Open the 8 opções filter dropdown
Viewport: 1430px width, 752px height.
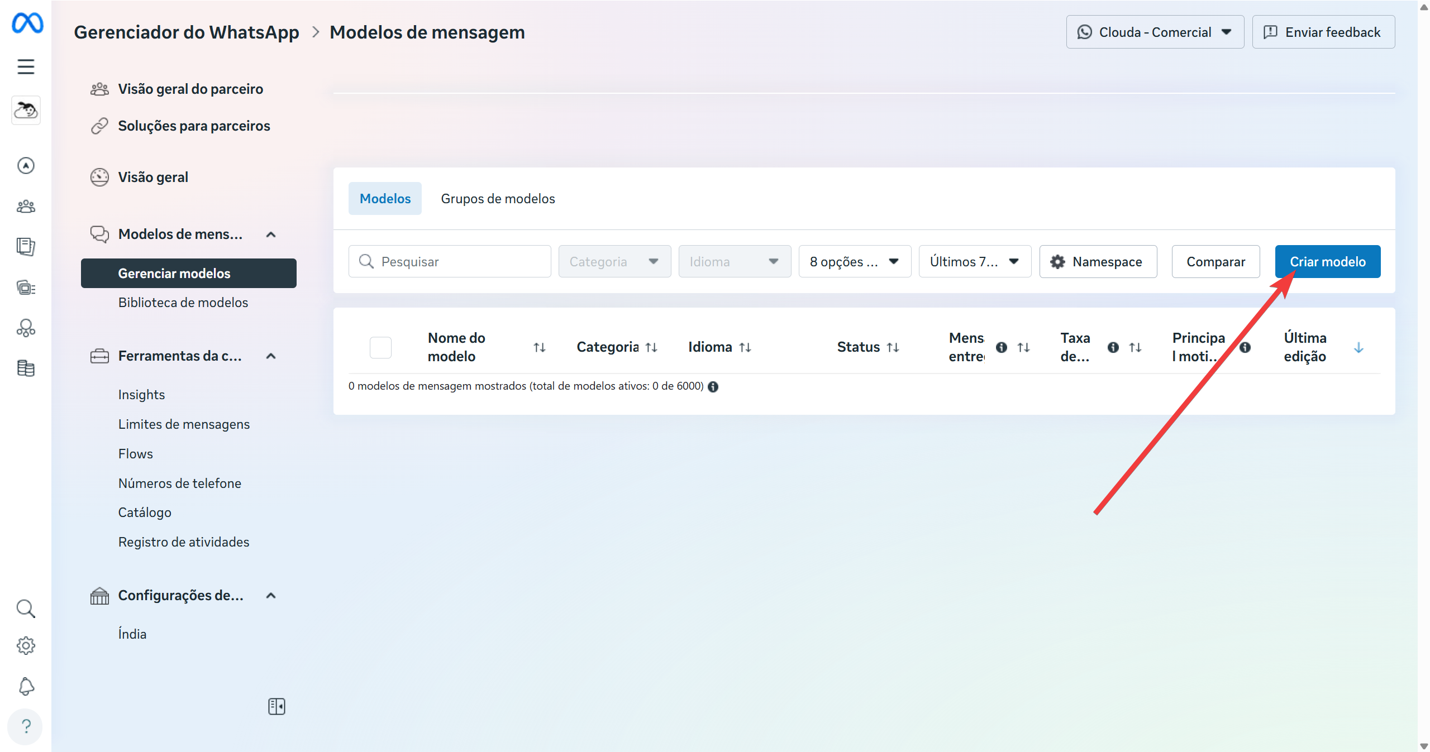(855, 261)
